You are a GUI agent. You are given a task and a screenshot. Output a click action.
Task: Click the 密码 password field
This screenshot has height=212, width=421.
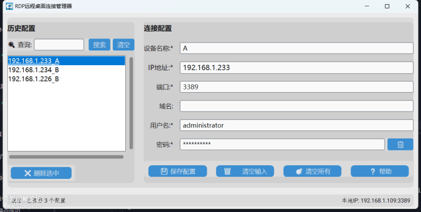click(x=282, y=144)
